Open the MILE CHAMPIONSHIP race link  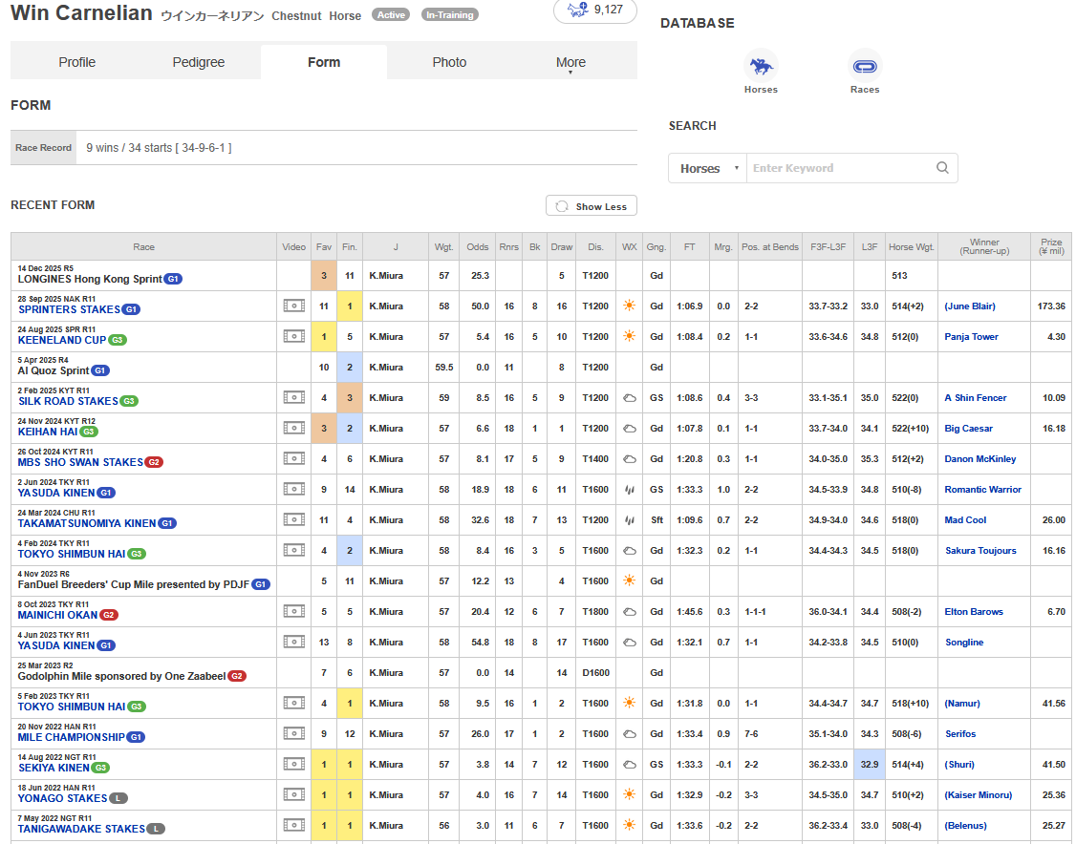tap(72, 737)
